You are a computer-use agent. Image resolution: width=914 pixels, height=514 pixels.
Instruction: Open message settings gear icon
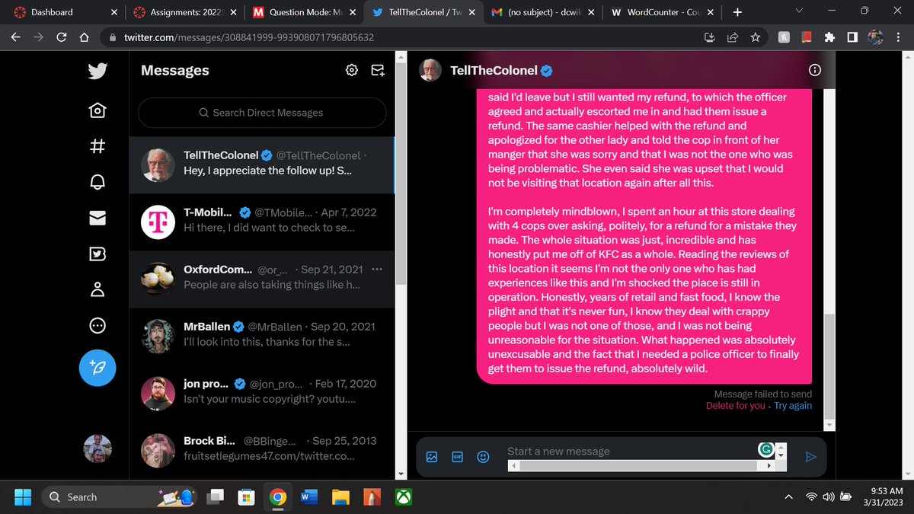(x=351, y=70)
